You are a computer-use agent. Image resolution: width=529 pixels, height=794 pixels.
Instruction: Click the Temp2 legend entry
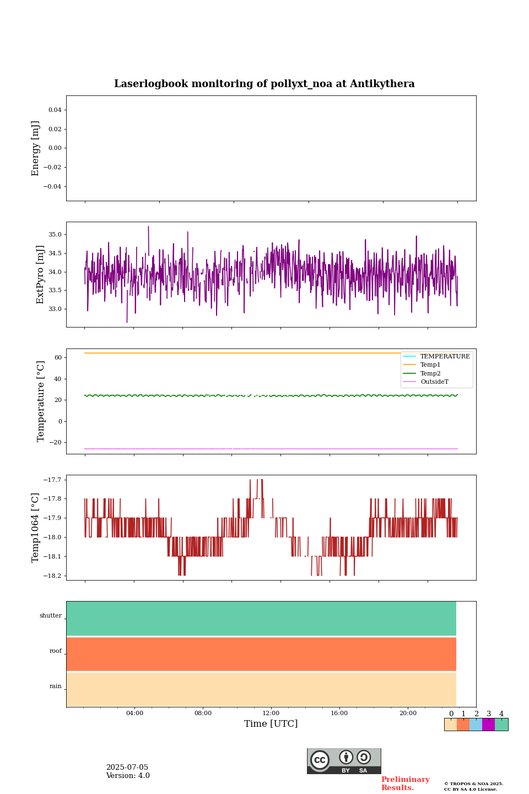422,373
